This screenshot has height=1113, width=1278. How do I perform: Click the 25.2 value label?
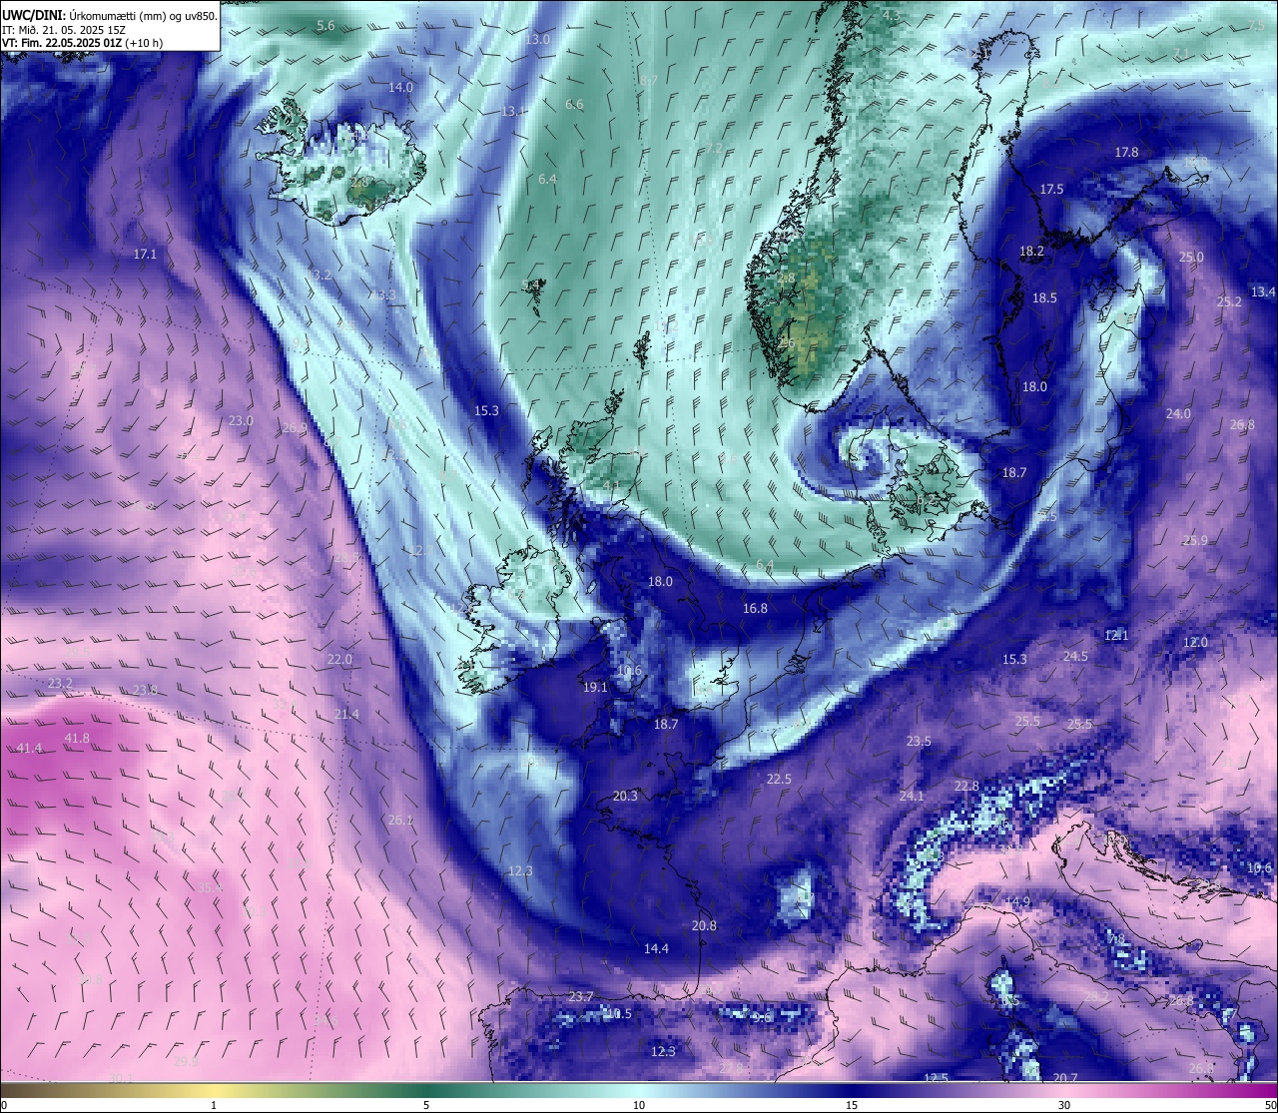[x=1229, y=301]
